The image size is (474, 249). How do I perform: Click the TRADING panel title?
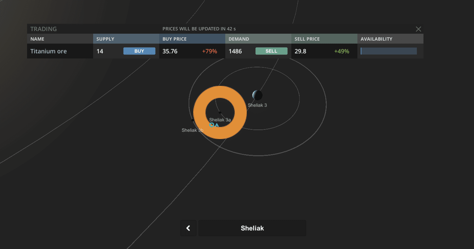(44, 29)
